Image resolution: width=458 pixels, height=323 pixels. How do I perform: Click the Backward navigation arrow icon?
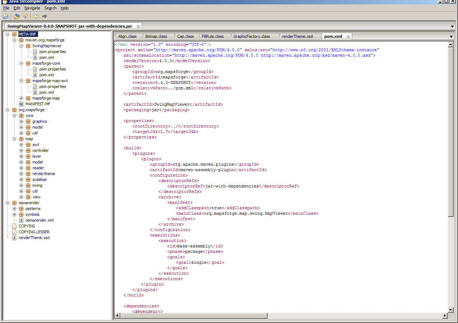coord(36,16)
